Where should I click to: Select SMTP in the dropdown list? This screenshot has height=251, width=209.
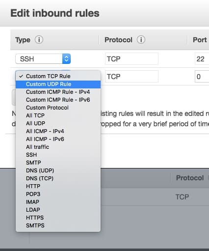pos(58,163)
